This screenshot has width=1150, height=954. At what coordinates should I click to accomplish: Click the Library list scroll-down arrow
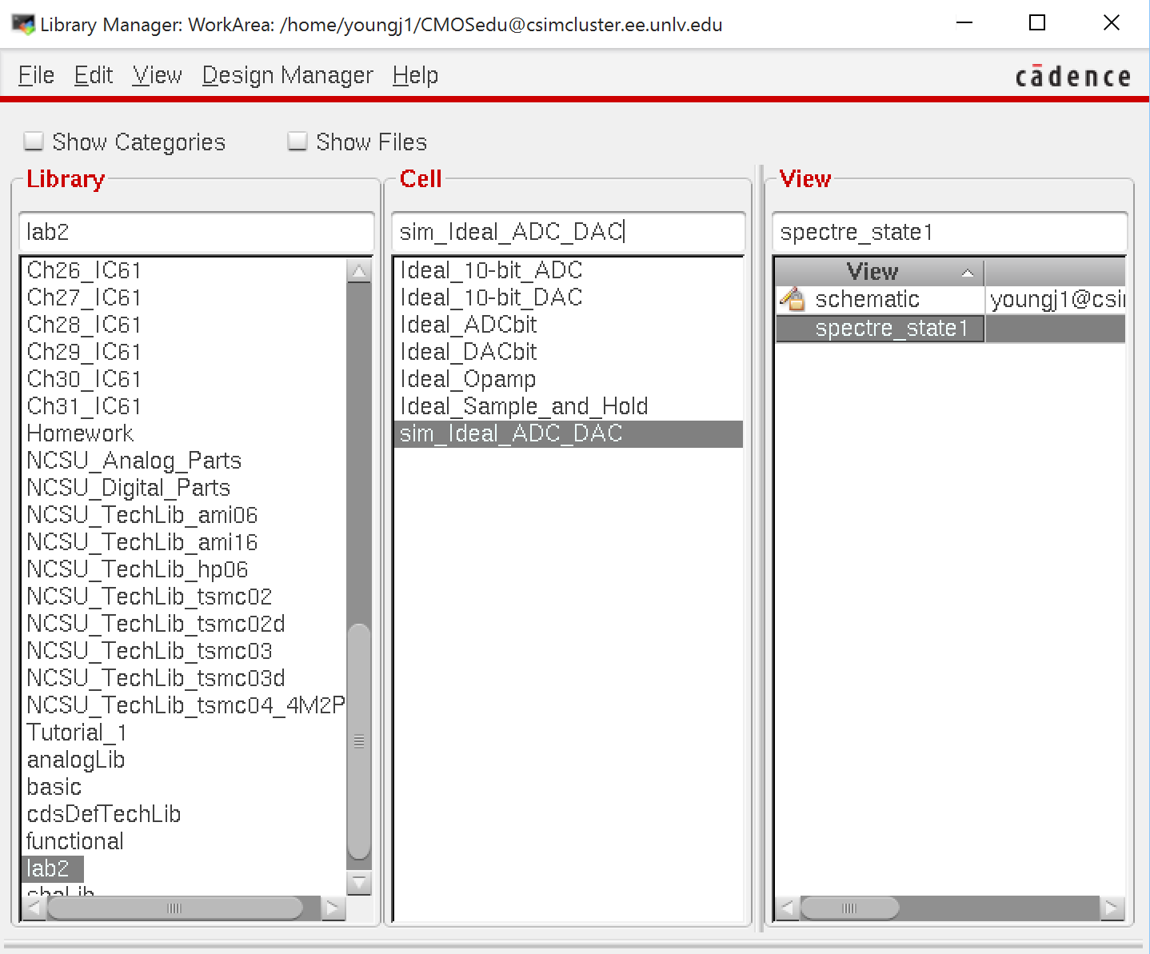(x=359, y=884)
